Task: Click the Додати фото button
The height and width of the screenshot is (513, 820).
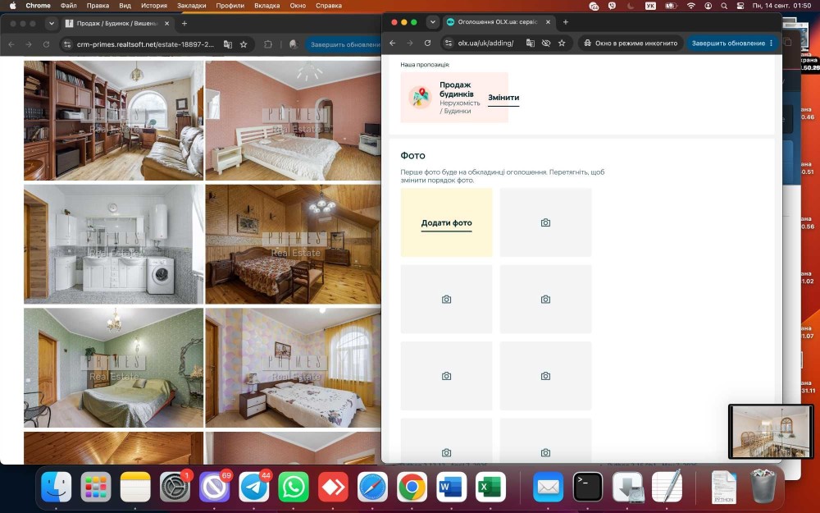Action: pyautogui.click(x=447, y=223)
